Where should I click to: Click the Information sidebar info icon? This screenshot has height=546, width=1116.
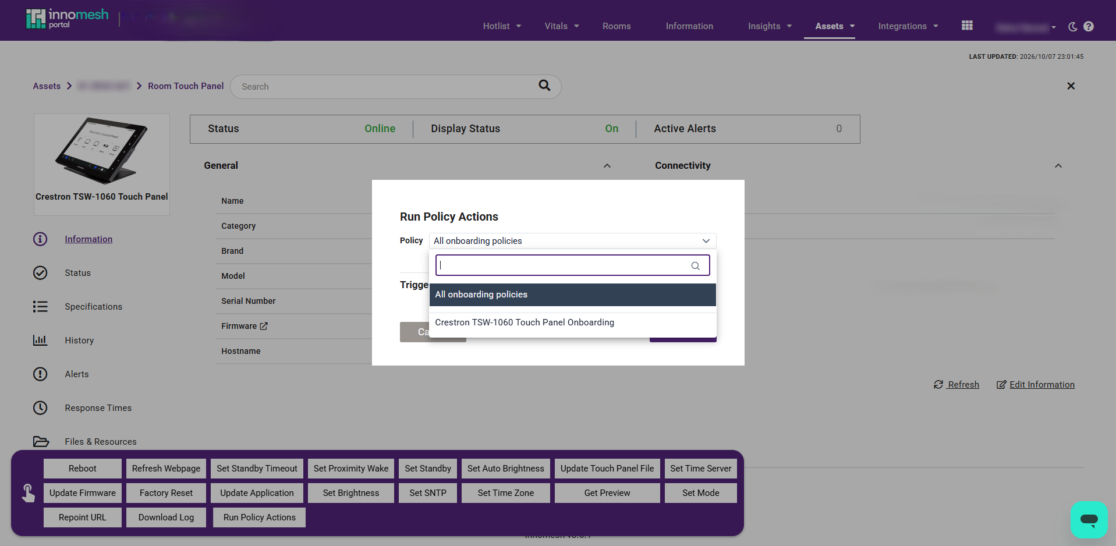click(40, 239)
